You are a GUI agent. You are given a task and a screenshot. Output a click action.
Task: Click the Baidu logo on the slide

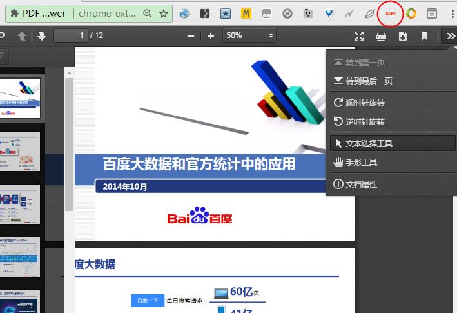tap(200, 216)
